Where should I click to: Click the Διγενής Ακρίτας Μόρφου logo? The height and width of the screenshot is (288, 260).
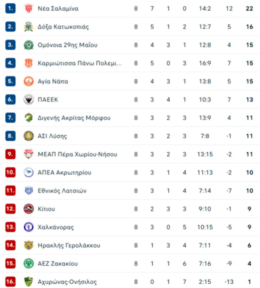28,118
